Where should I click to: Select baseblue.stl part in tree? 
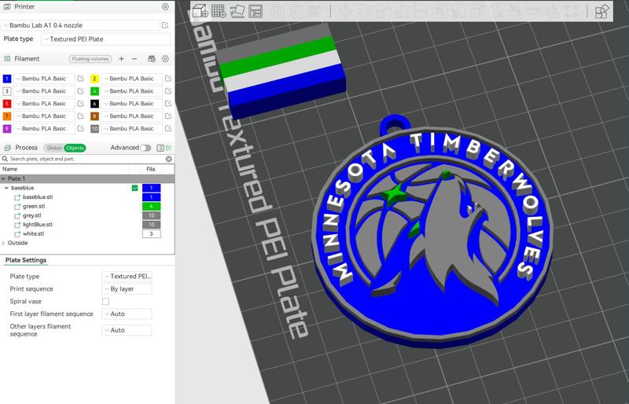(37, 197)
